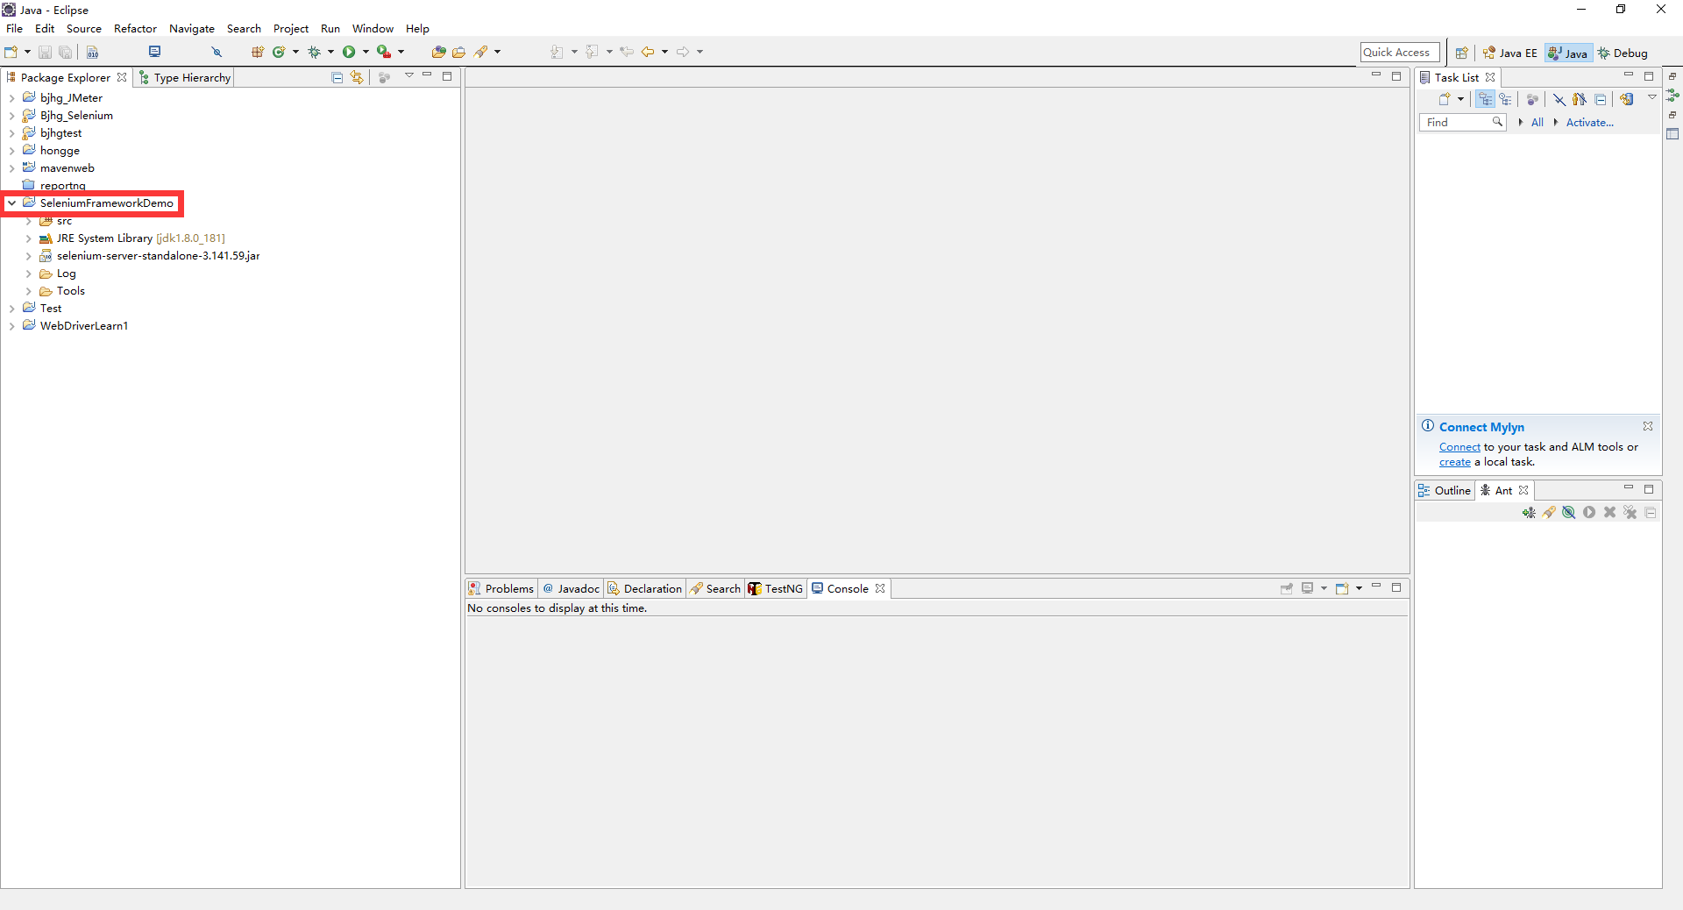Click Collapse All in Task List toolbar

click(x=1601, y=99)
